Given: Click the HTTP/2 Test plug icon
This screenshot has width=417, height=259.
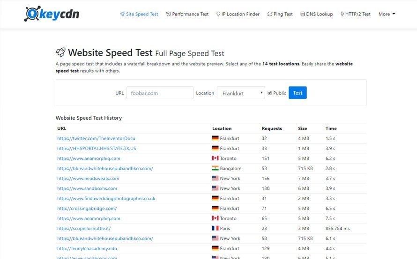Looking at the screenshot, I should click(x=342, y=14).
